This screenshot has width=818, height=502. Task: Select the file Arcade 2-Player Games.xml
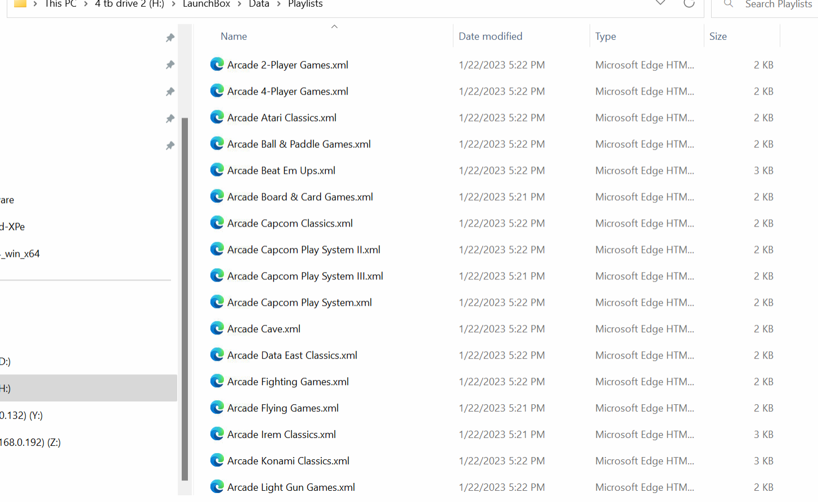(x=287, y=65)
